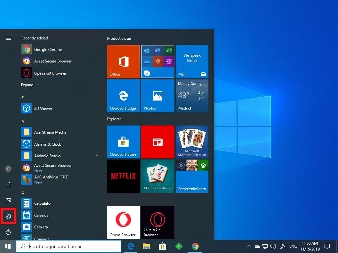Click the Productividad group title
Screen dimensions: 338x253
[x=119, y=38]
